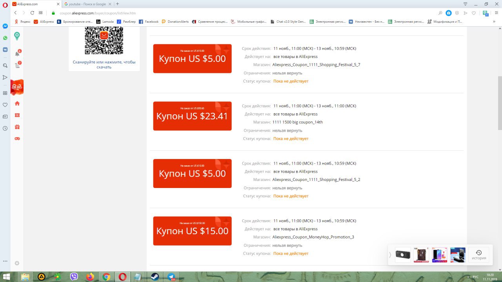The image size is (502, 282).
Task: Open personal news icon in sidebar
Action: 5,116
